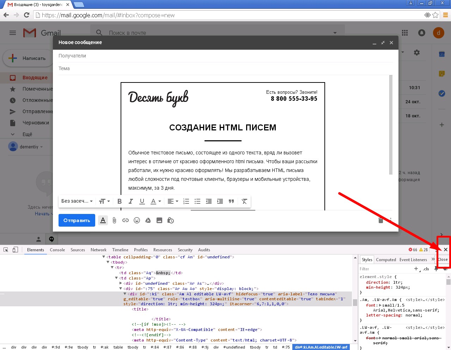Pop out compose window to full screen
This screenshot has width=451, height=350.
tap(383, 43)
